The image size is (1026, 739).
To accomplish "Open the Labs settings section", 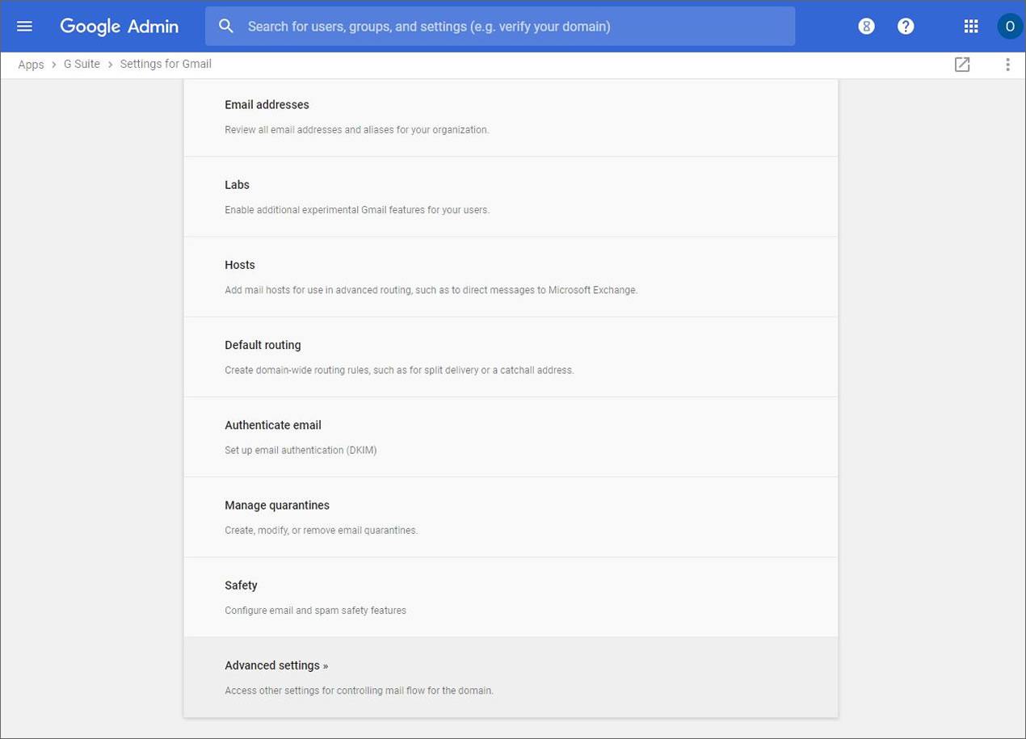I will (237, 185).
